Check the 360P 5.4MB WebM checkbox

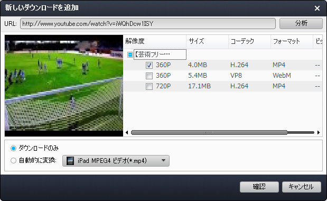[149, 76]
